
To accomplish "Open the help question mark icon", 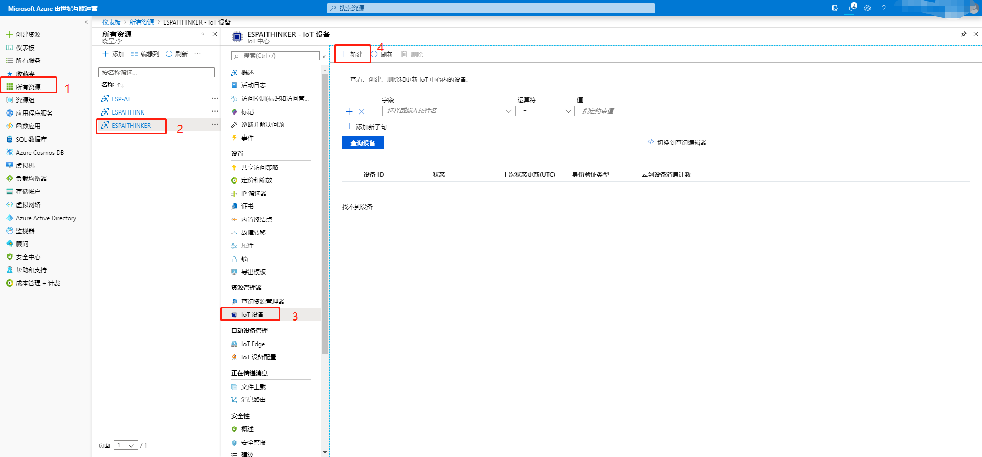I will [884, 8].
